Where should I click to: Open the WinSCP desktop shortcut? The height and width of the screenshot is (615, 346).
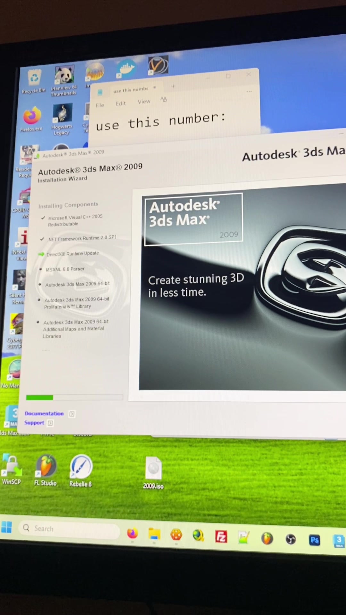[x=12, y=470]
